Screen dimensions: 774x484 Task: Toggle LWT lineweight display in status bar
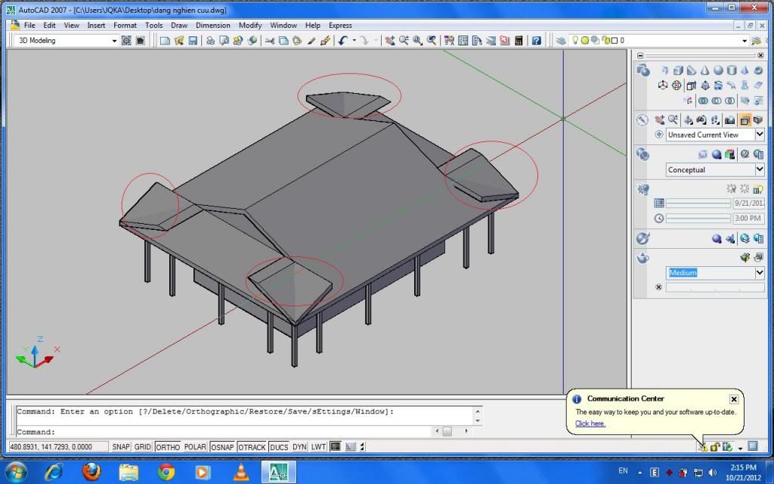point(318,447)
